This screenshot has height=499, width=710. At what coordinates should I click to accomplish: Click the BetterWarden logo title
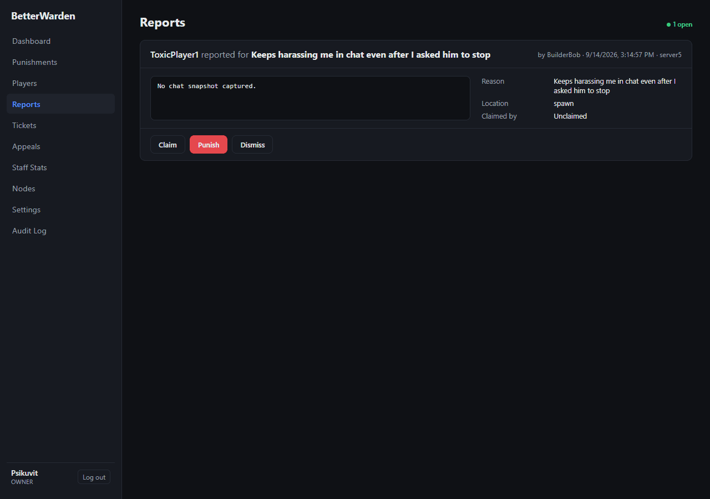click(43, 16)
